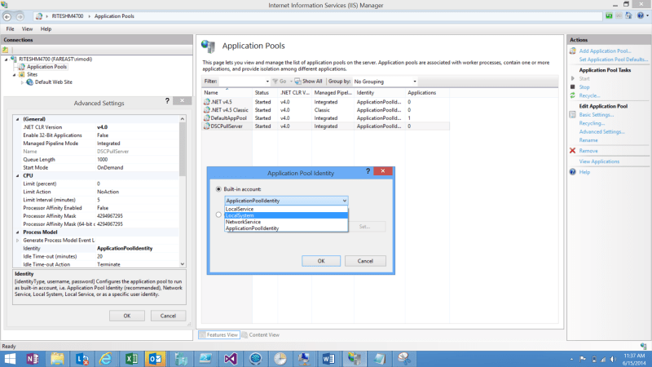
Task: Open Excel from the taskbar
Action: coord(131,359)
